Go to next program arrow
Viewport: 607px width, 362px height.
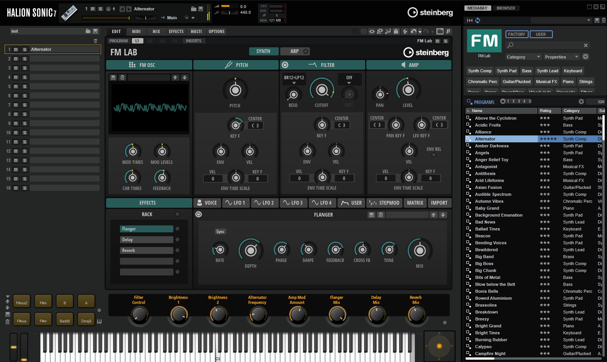click(x=129, y=9)
